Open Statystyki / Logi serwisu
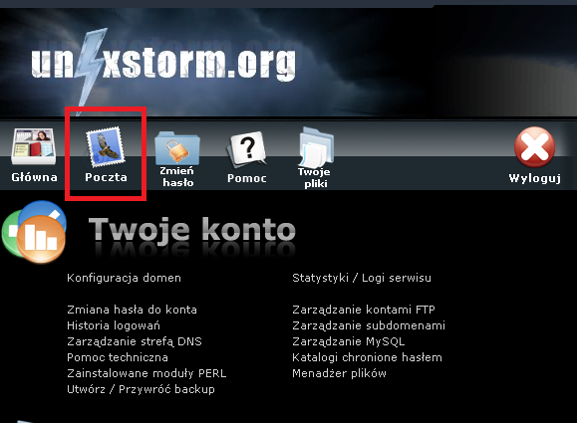 pyautogui.click(x=362, y=278)
